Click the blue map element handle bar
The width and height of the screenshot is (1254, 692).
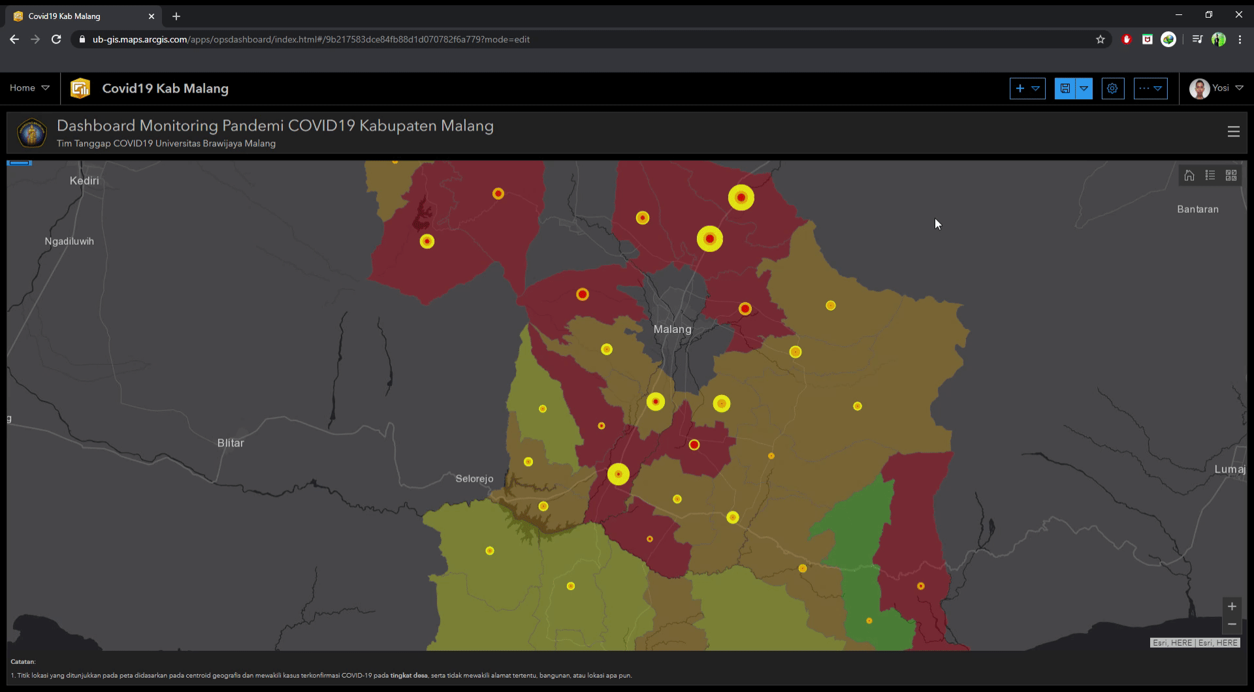[20, 163]
